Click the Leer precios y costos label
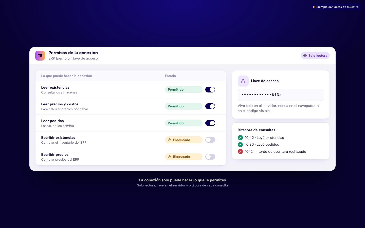Image resolution: width=365 pixels, height=228 pixels. point(60,104)
